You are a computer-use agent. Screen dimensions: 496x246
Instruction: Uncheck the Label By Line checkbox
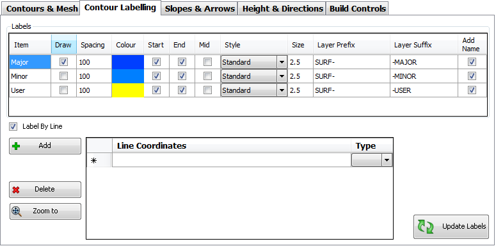tap(13, 127)
